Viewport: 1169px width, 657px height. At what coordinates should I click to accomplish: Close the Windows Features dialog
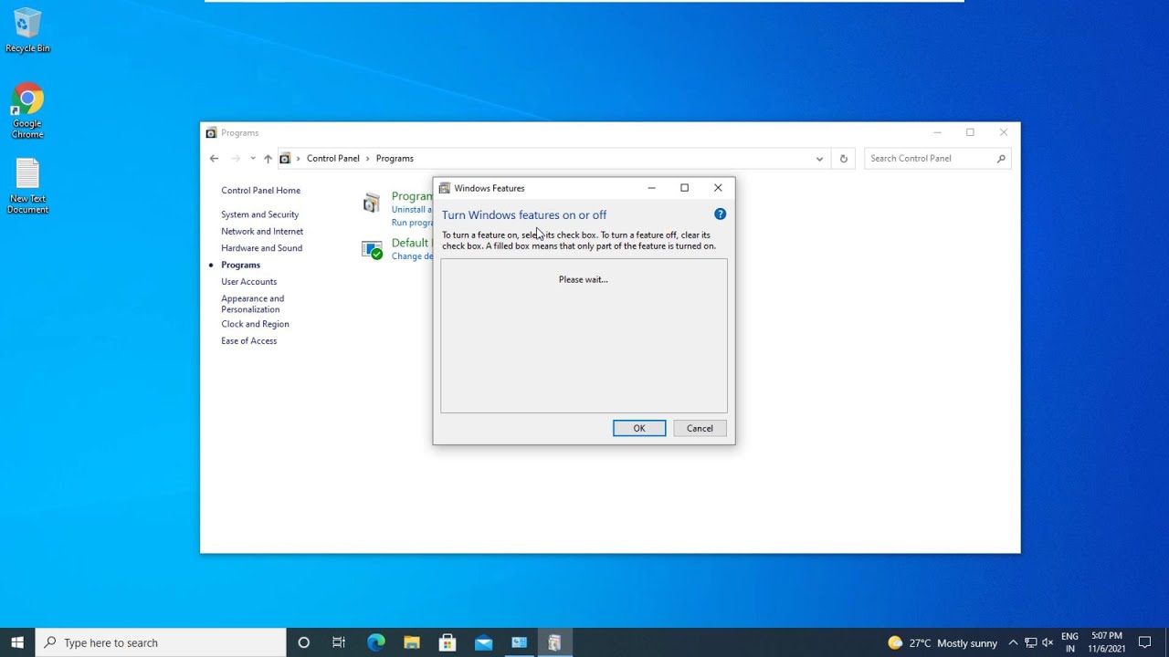point(718,188)
